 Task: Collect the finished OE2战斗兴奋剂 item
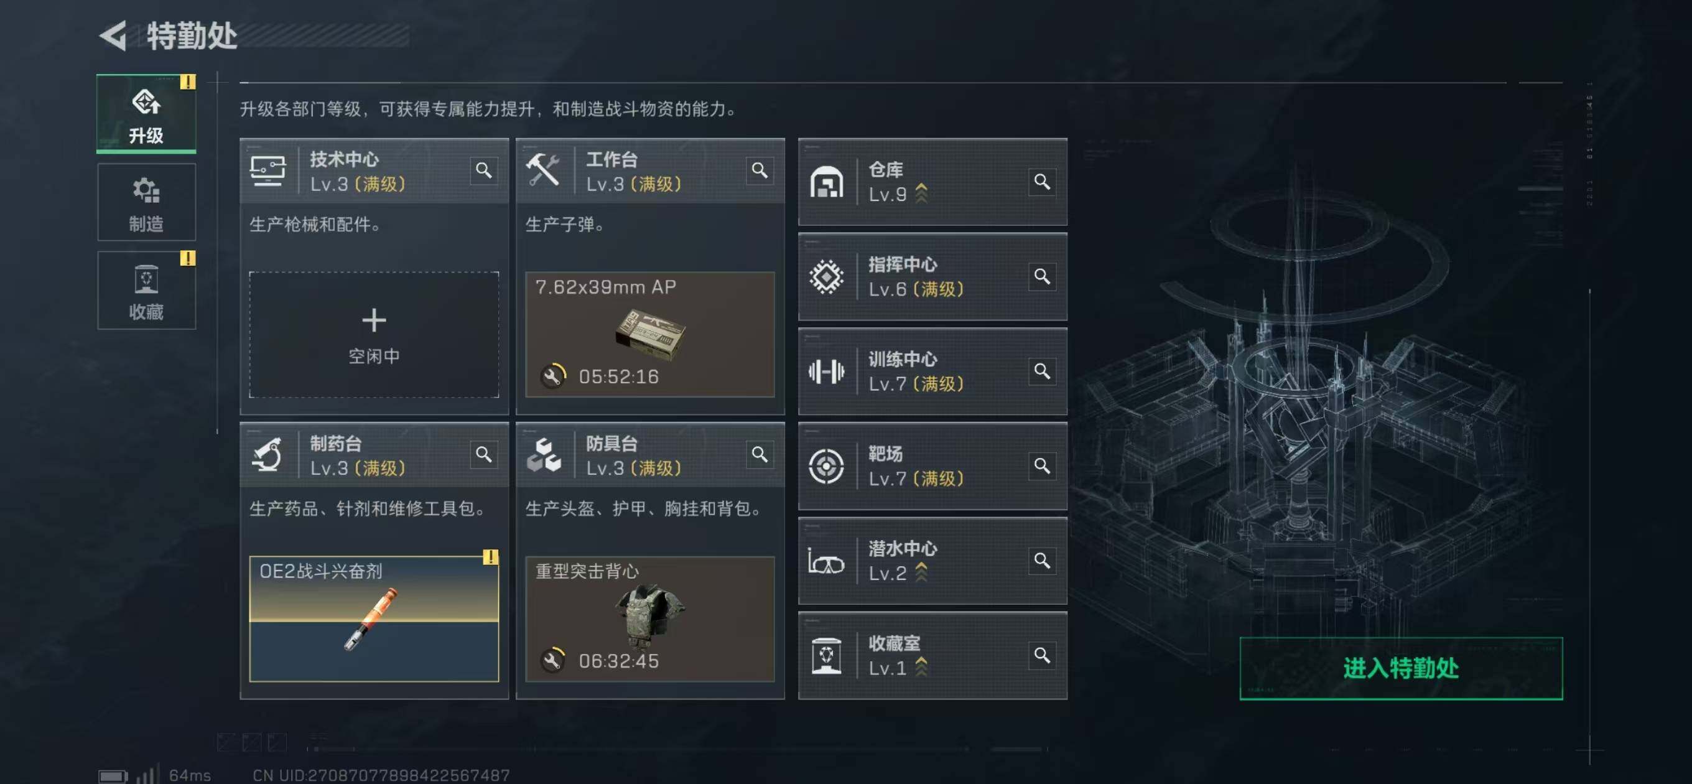(x=374, y=618)
